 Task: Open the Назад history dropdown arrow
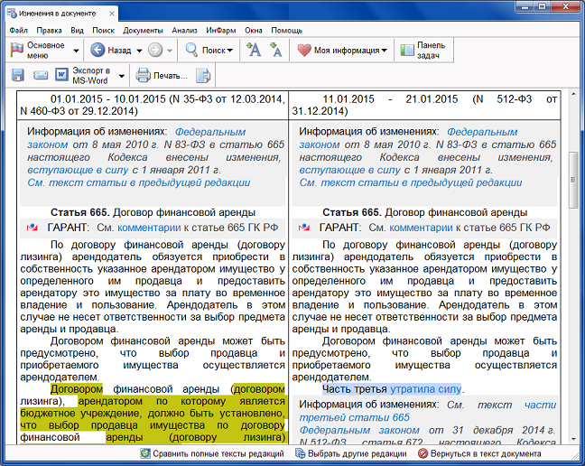pyautogui.click(x=138, y=51)
